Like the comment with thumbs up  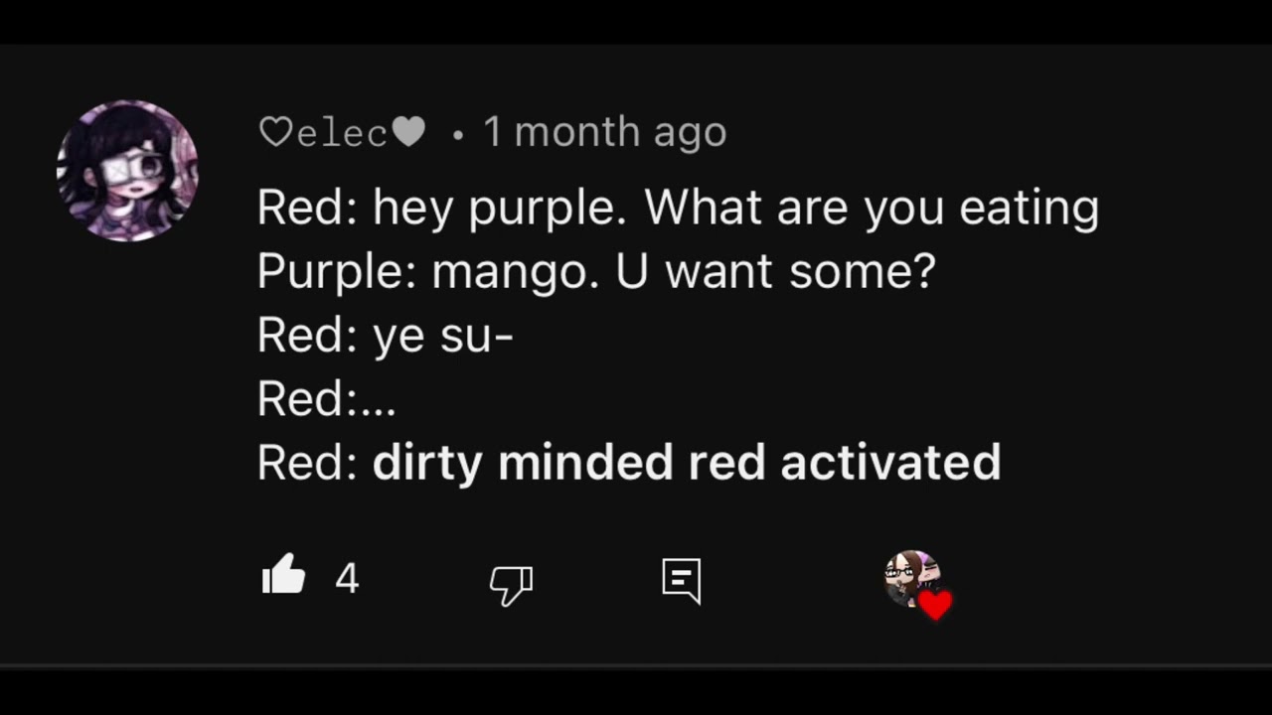(284, 575)
